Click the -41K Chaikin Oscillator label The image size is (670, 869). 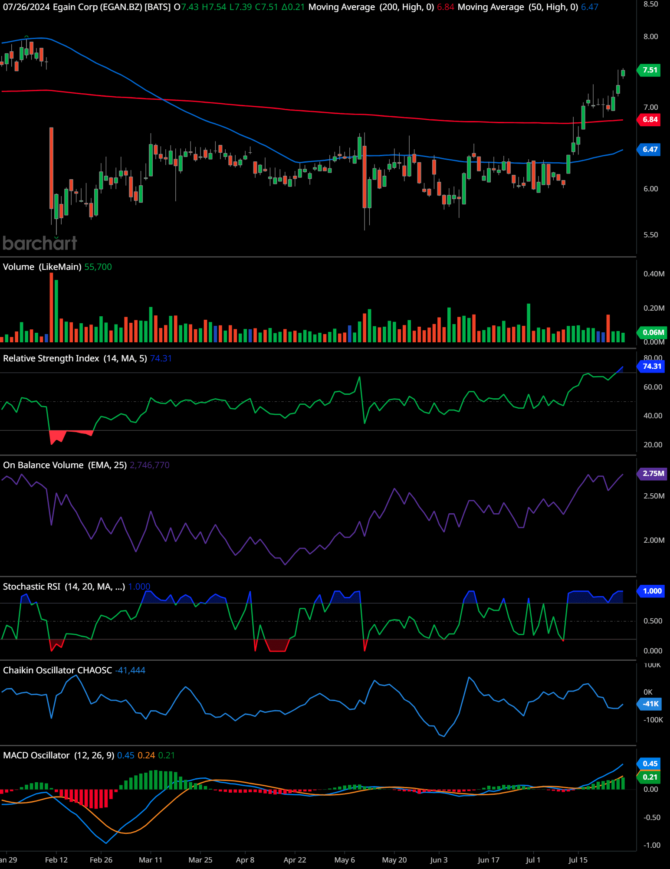pos(650,704)
